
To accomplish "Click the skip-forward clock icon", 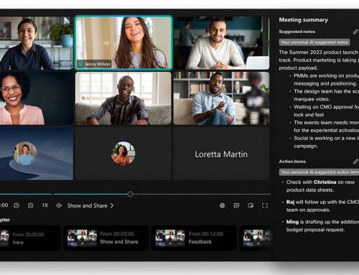I will (30, 205).
